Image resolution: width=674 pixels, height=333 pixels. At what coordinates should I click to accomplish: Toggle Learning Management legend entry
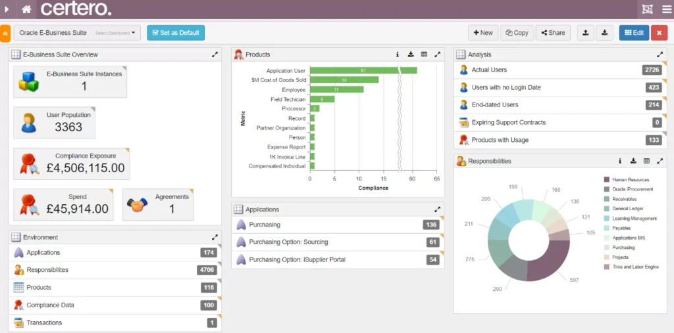(x=630, y=219)
